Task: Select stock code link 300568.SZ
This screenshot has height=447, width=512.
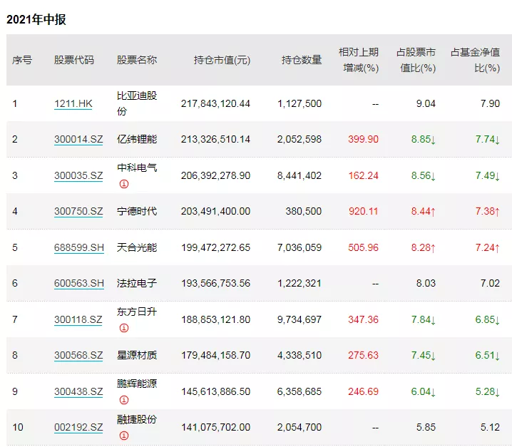Action: pos(78,356)
